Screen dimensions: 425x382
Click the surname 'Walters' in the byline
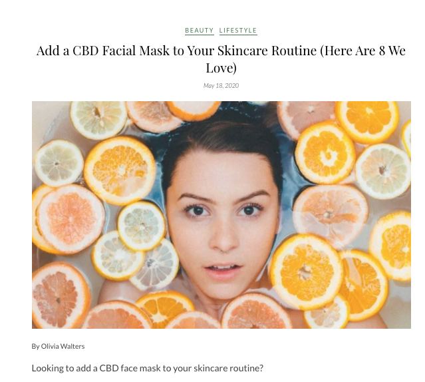[72, 346]
